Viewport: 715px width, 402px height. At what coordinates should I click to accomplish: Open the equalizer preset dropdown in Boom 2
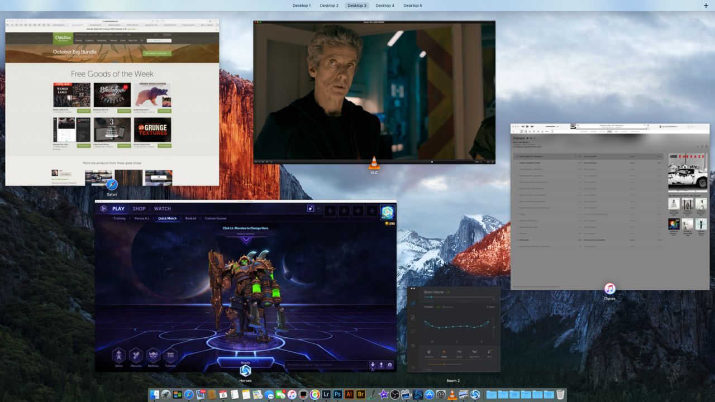[x=490, y=307]
